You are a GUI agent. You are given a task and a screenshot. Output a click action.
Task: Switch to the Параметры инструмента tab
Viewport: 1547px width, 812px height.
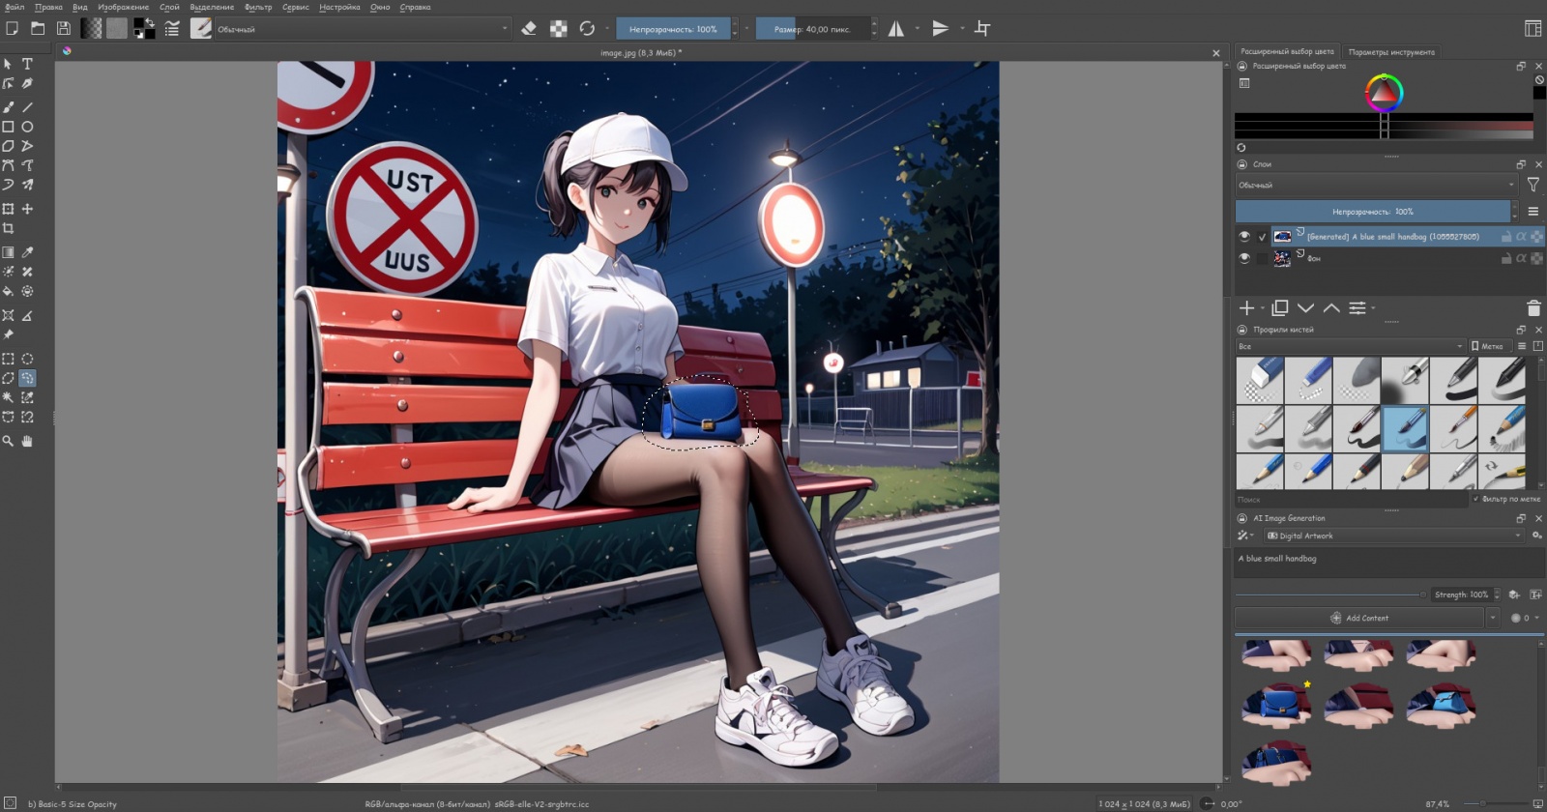tap(1391, 52)
